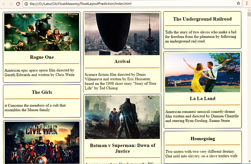The height and width of the screenshot is (164, 251).
Task: Click the Batman v Superman poster
Action: [x=122, y=117]
